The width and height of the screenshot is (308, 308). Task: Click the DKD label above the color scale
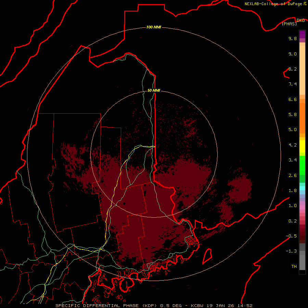coord(301,21)
